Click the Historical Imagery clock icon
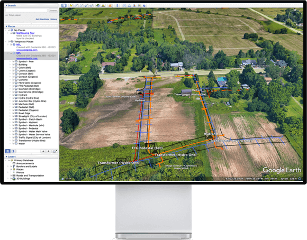307x240 pixels. click(98, 5)
